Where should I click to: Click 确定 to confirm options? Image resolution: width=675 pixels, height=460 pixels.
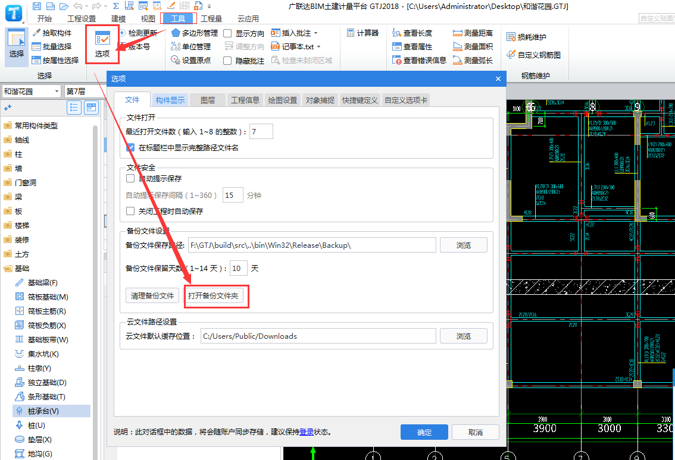[424, 432]
